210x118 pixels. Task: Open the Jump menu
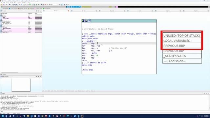(8, 3)
